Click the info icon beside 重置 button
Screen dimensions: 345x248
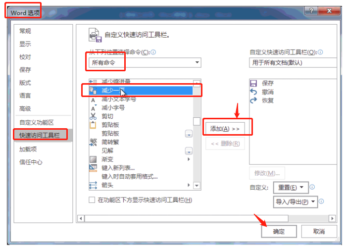click(x=312, y=187)
